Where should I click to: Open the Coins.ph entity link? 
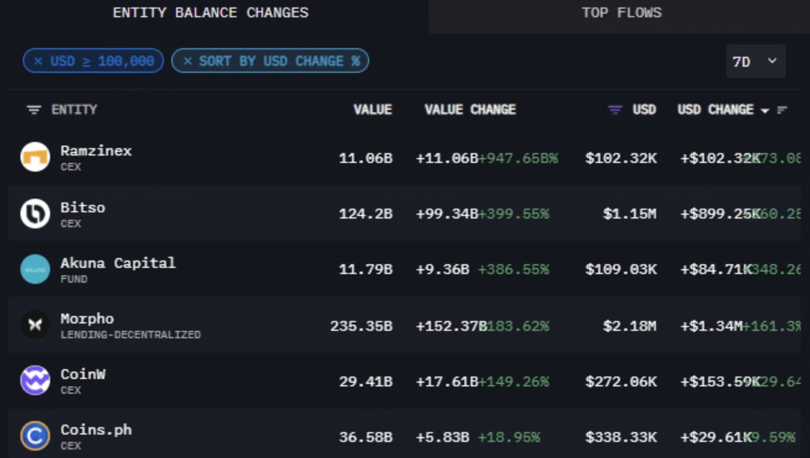coord(96,430)
